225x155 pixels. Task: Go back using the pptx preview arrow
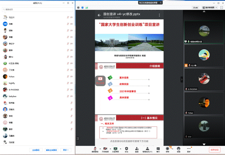[99, 15]
